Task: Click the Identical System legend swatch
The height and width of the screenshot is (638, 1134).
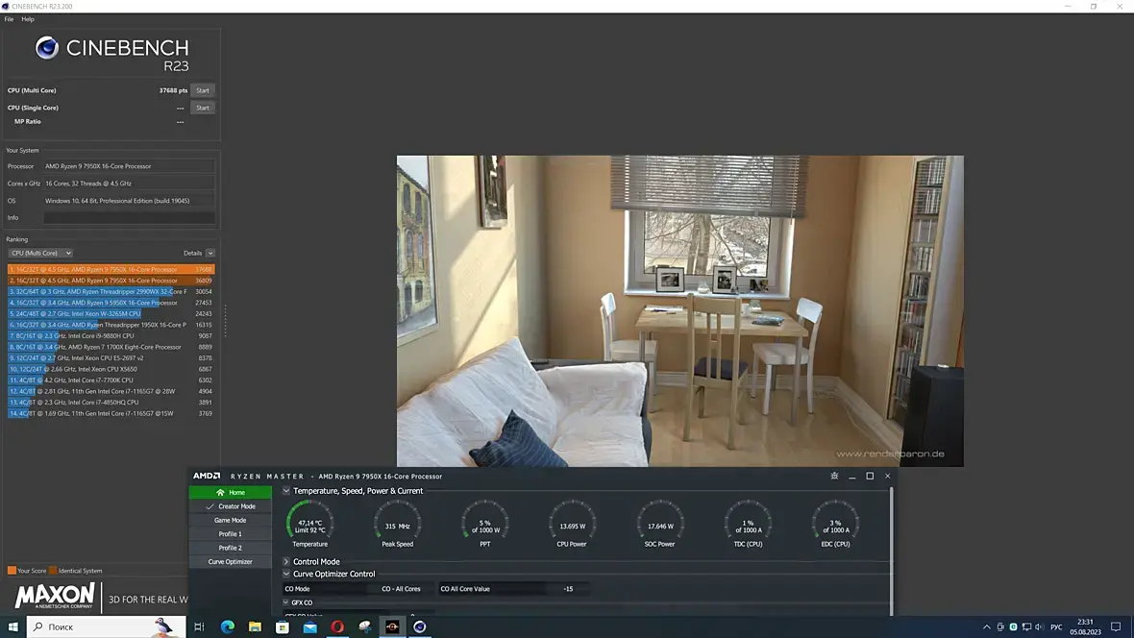Action: coord(53,571)
